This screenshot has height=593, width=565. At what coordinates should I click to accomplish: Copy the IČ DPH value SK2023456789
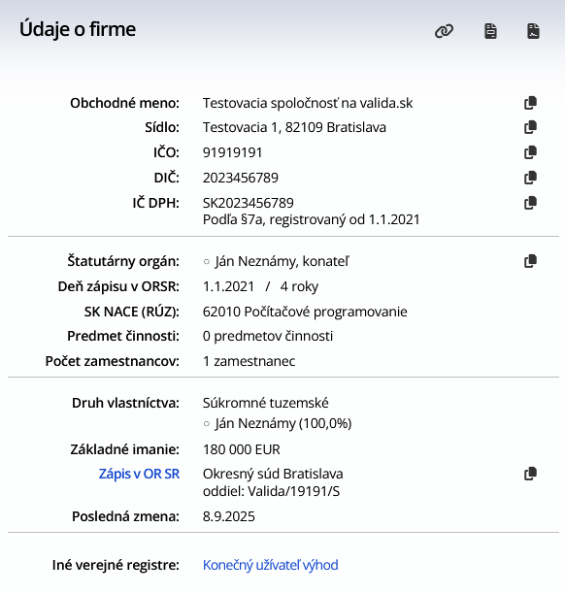(x=531, y=203)
